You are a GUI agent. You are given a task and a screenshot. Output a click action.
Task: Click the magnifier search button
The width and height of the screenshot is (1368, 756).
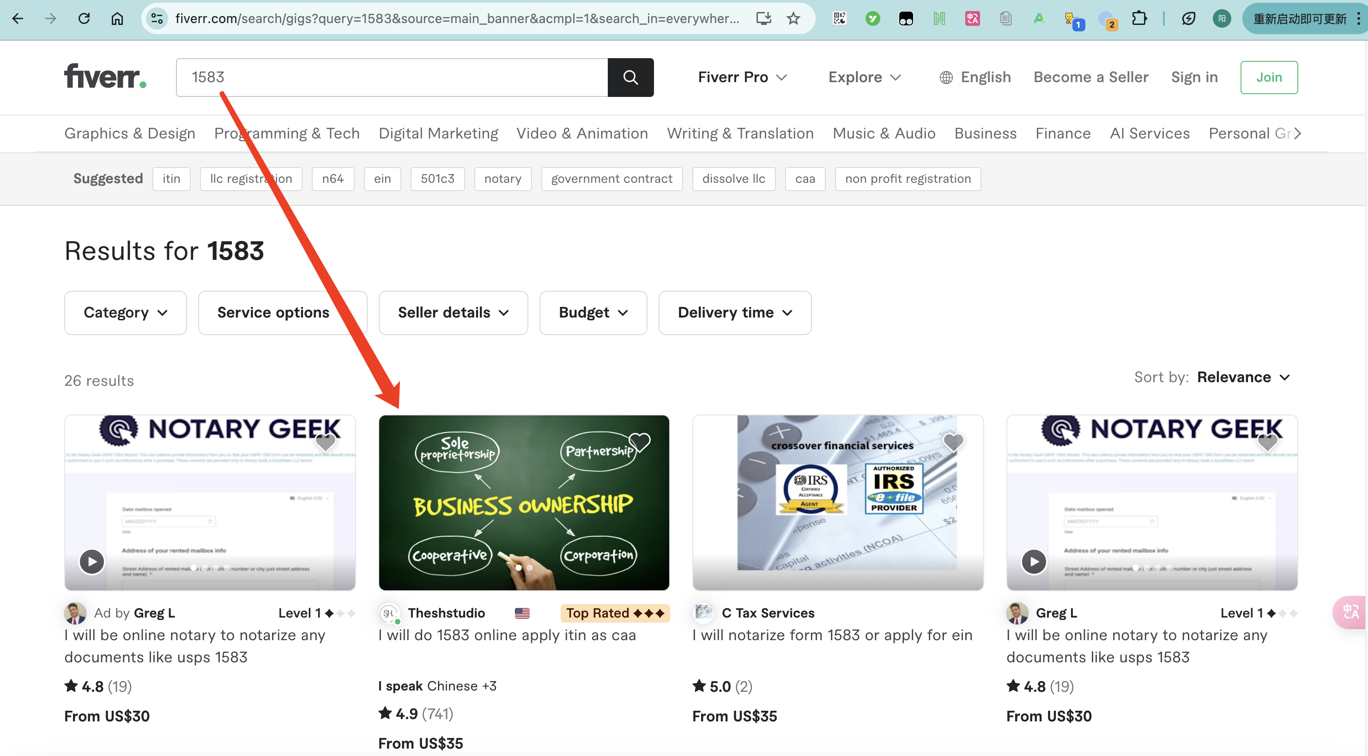point(630,78)
